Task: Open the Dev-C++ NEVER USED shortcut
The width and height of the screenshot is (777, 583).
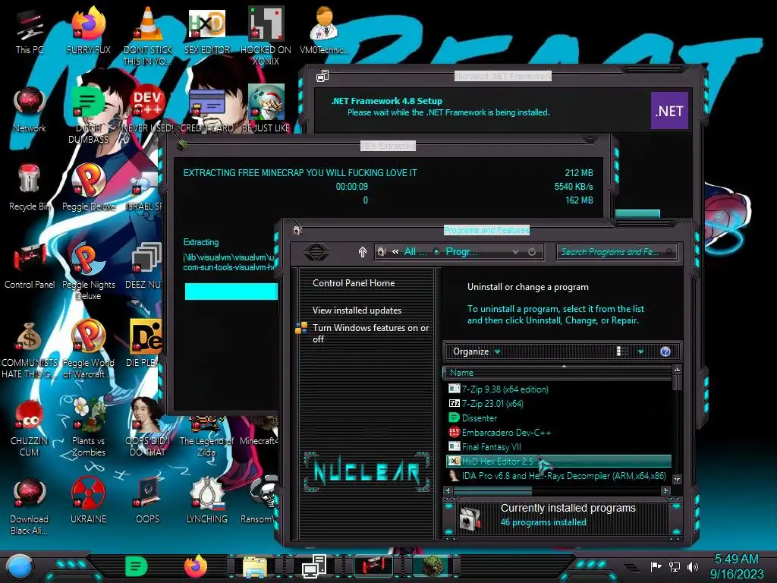Action: click(x=148, y=109)
